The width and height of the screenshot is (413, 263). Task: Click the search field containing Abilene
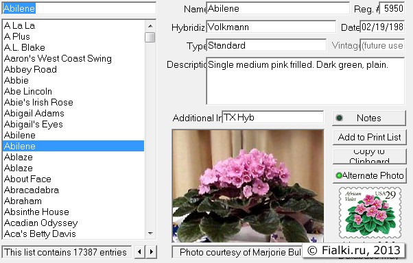pyautogui.click(x=79, y=8)
